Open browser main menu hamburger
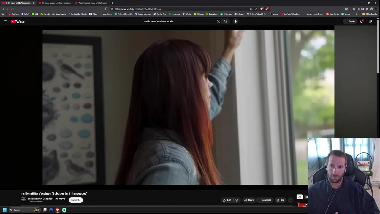The height and width of the screenshot is (214, 380). tap(376, 9)
